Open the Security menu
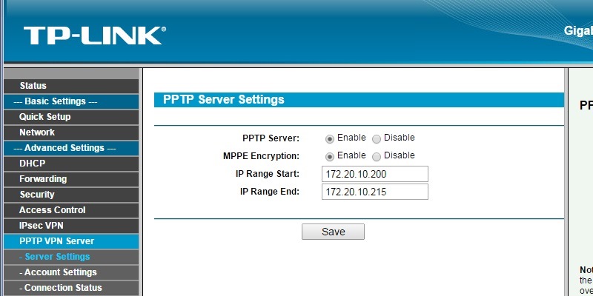Viewport: 593px width, 296px height. pos(71,195)
